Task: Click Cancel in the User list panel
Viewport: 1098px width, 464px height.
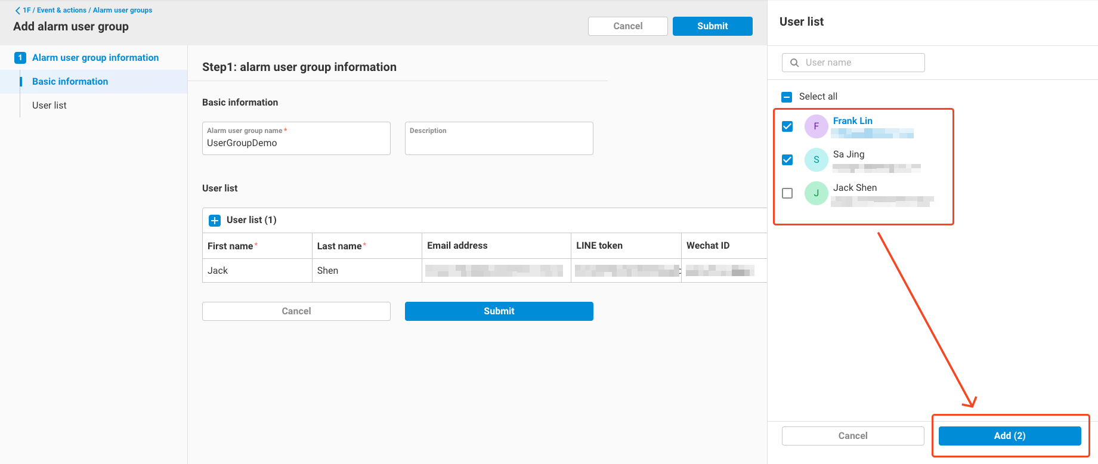Action: click(x=852, y=436)
